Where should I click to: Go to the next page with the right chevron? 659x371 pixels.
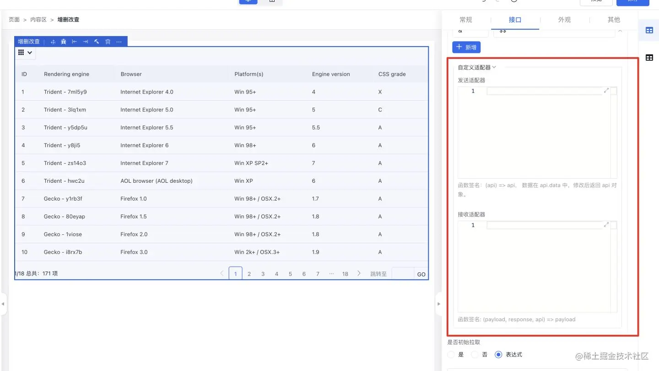pyautogui.click(x=359, y=274)
